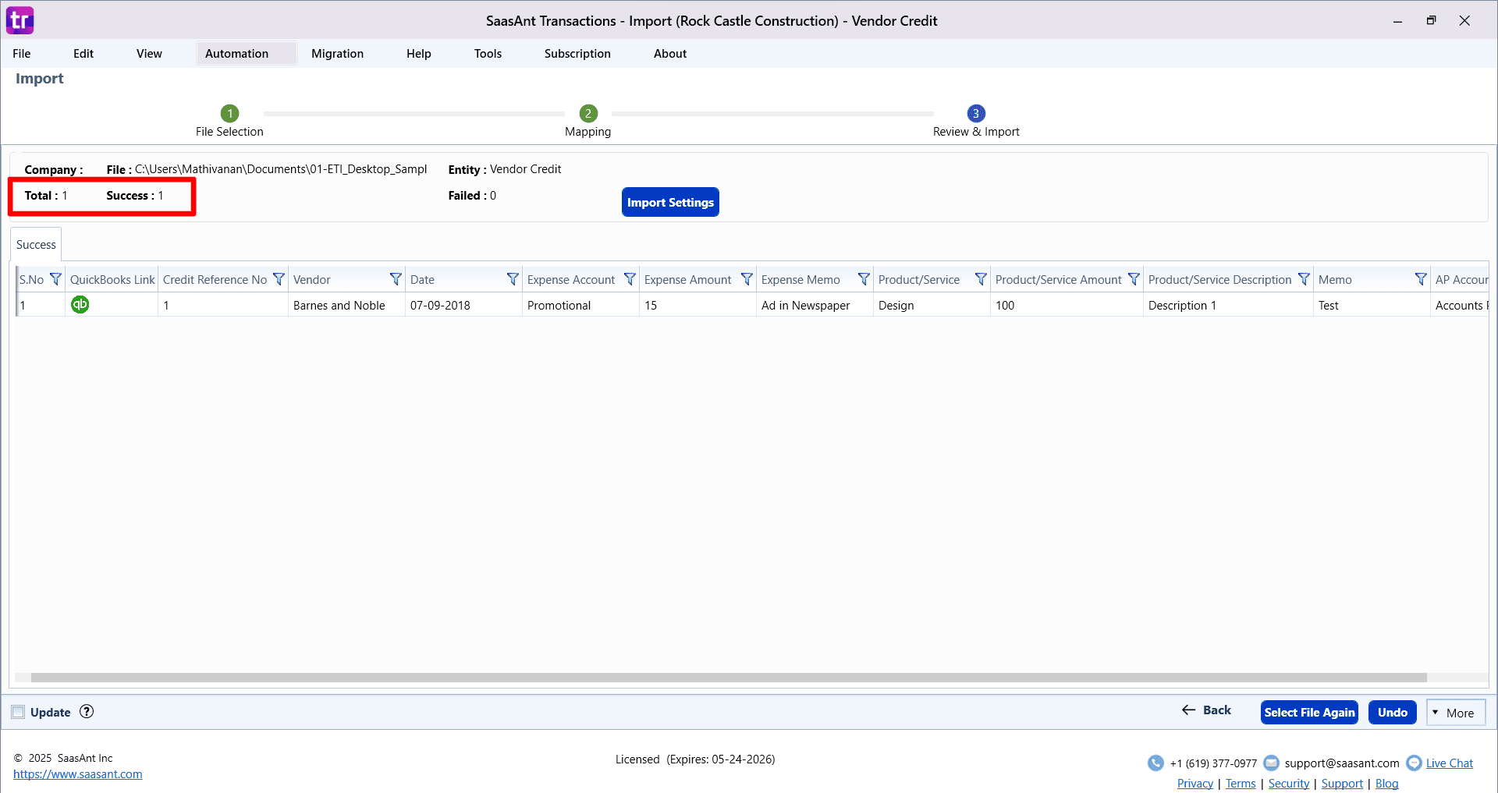
Task: Filter the Expense Amount column
Action: [747, 279]
